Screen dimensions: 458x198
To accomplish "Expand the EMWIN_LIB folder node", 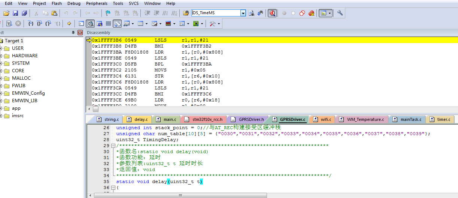I will pos(1,101).
